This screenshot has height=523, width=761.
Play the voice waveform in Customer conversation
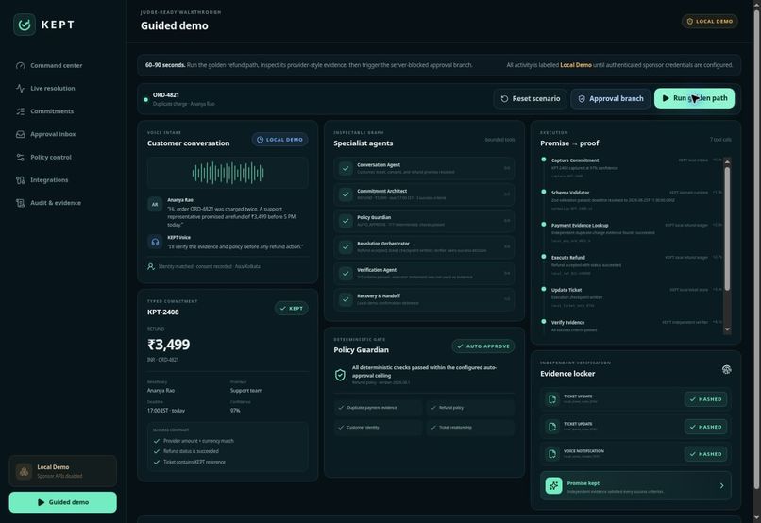tap(228, 173)
